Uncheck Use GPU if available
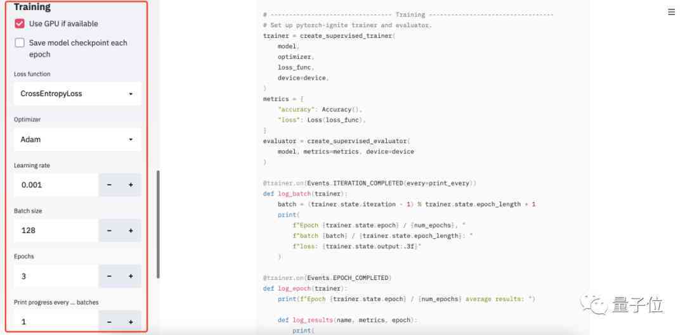Image resolution: width=685 pixels, height=335 pixels. tap(20, 23)
